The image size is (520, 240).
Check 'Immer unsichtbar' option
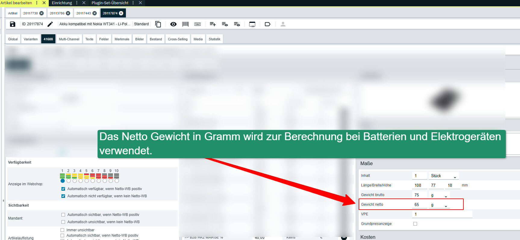tap(62, 230)
